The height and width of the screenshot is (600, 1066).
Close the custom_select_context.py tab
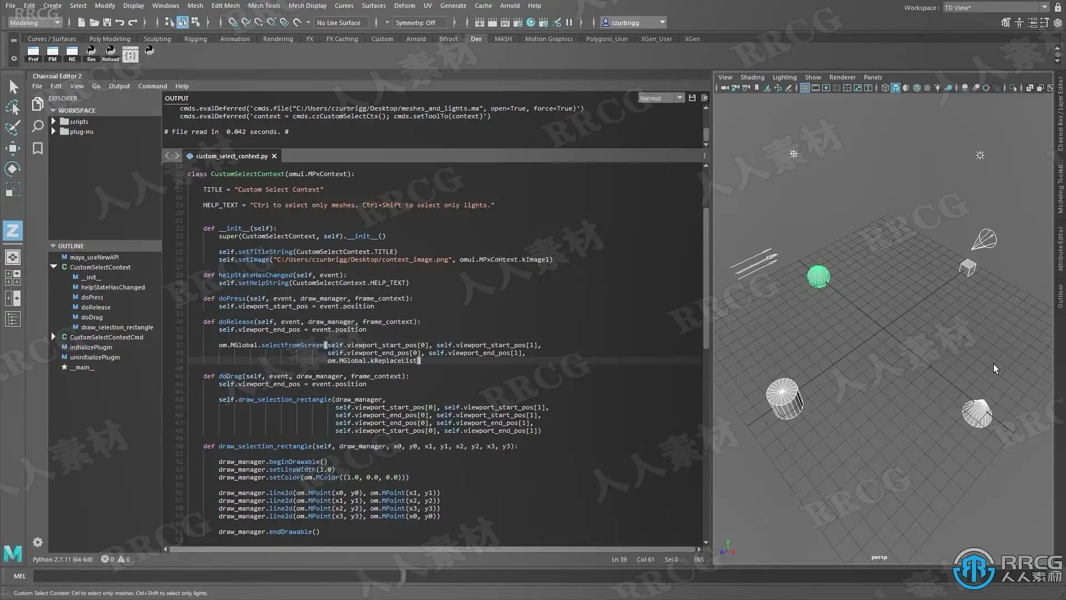tap(274, 156)
